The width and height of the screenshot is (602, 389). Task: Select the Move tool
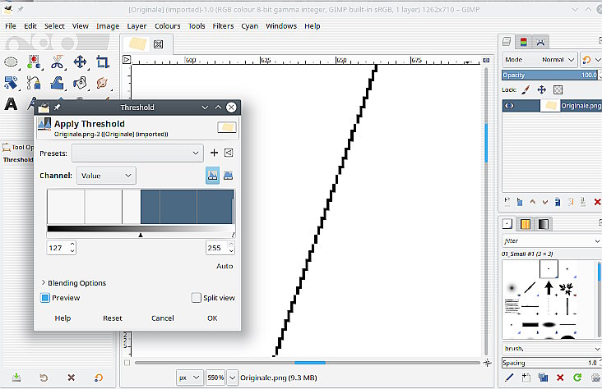coord(80,62)
